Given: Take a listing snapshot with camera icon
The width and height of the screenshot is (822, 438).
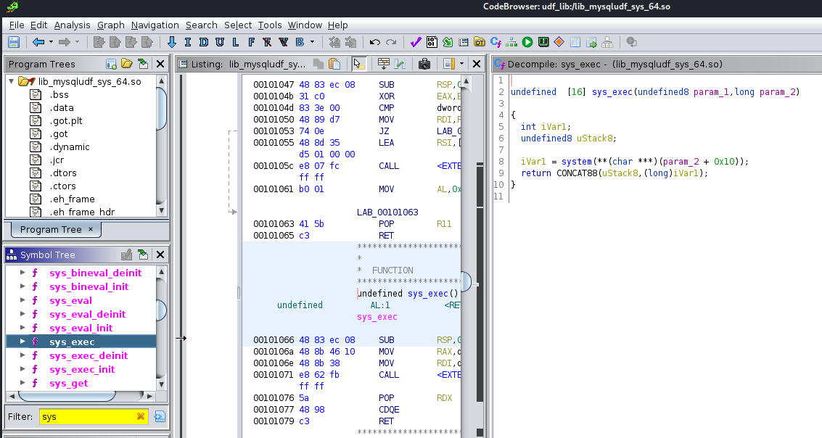Looking at the screenshot, I should pos(424,64).
